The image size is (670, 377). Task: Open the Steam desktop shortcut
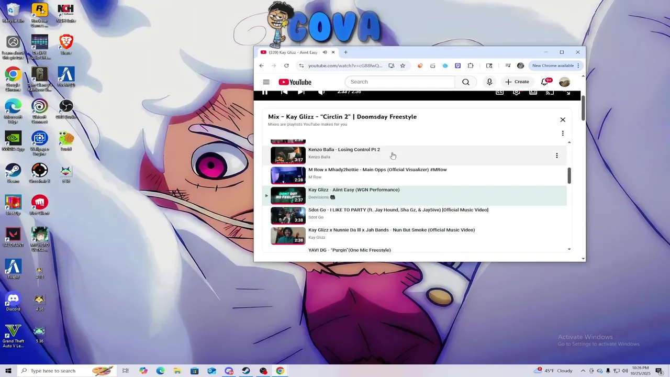[13, 173]
